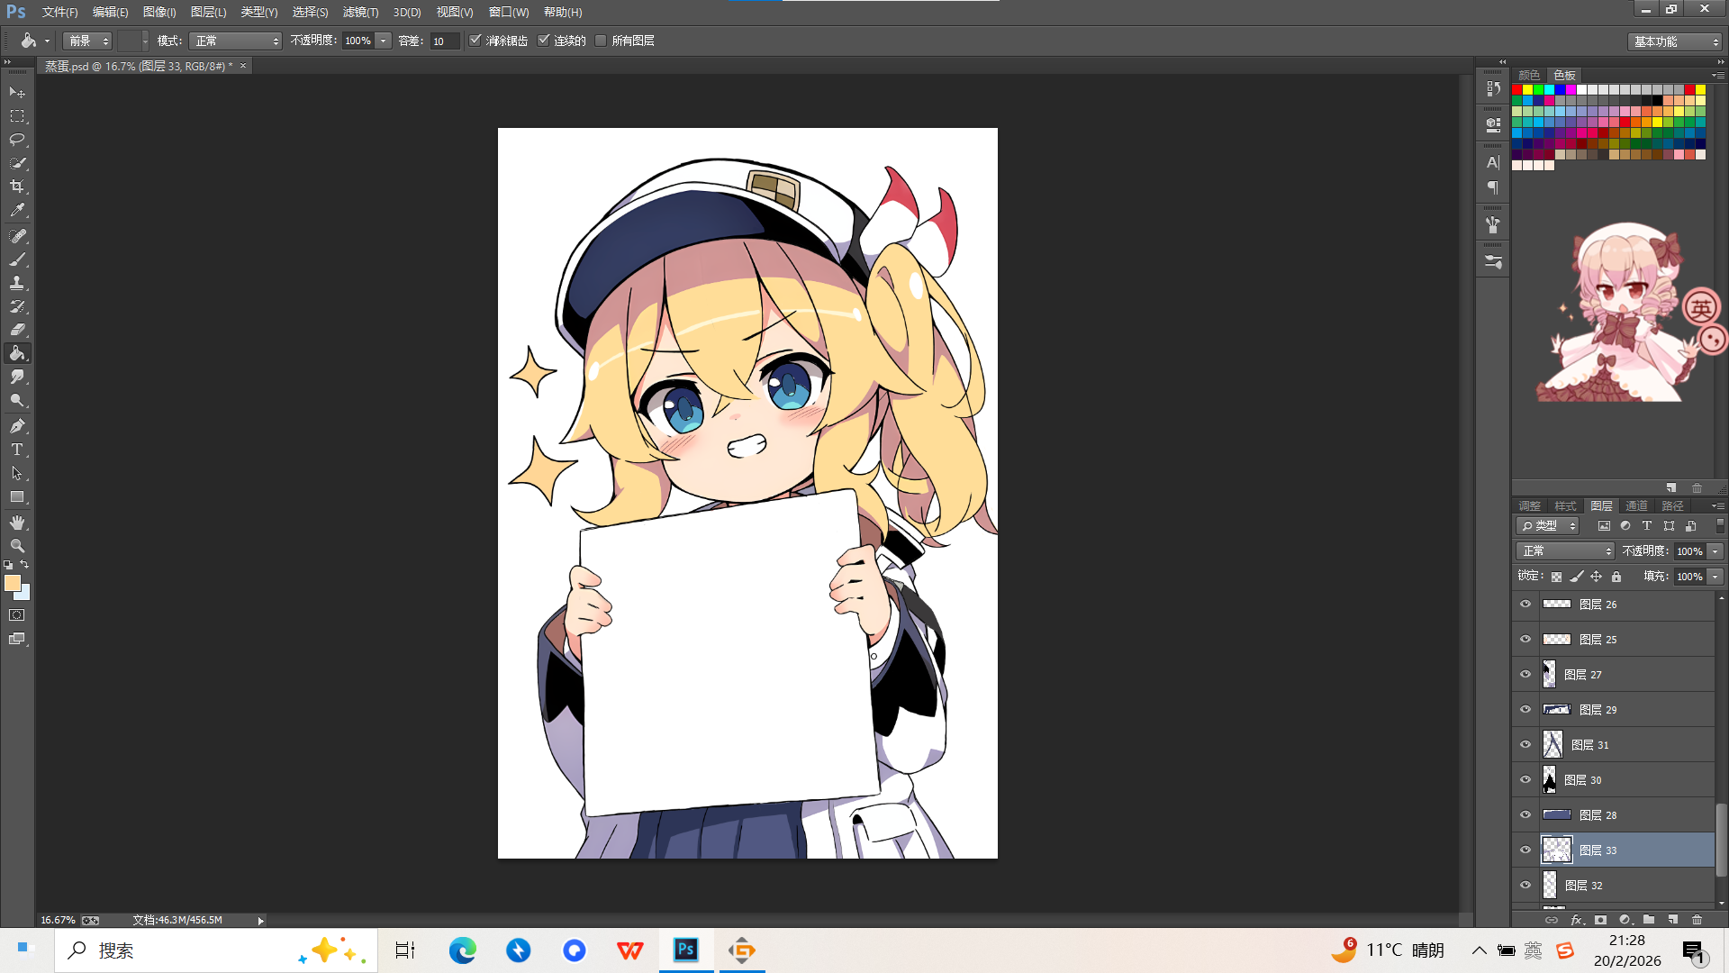Image resolution: width=1729 pixels, height=973 pixels.
Task: Select the Smudge tool
Action: coord(17,377)
